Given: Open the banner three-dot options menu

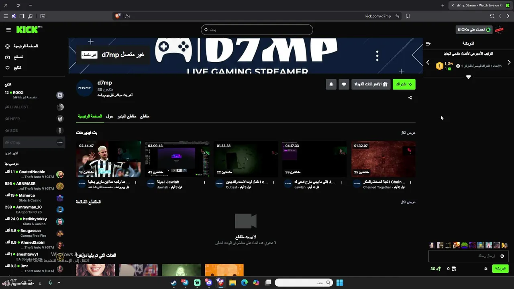Looking at the screenshot, I should click(377, 56).
